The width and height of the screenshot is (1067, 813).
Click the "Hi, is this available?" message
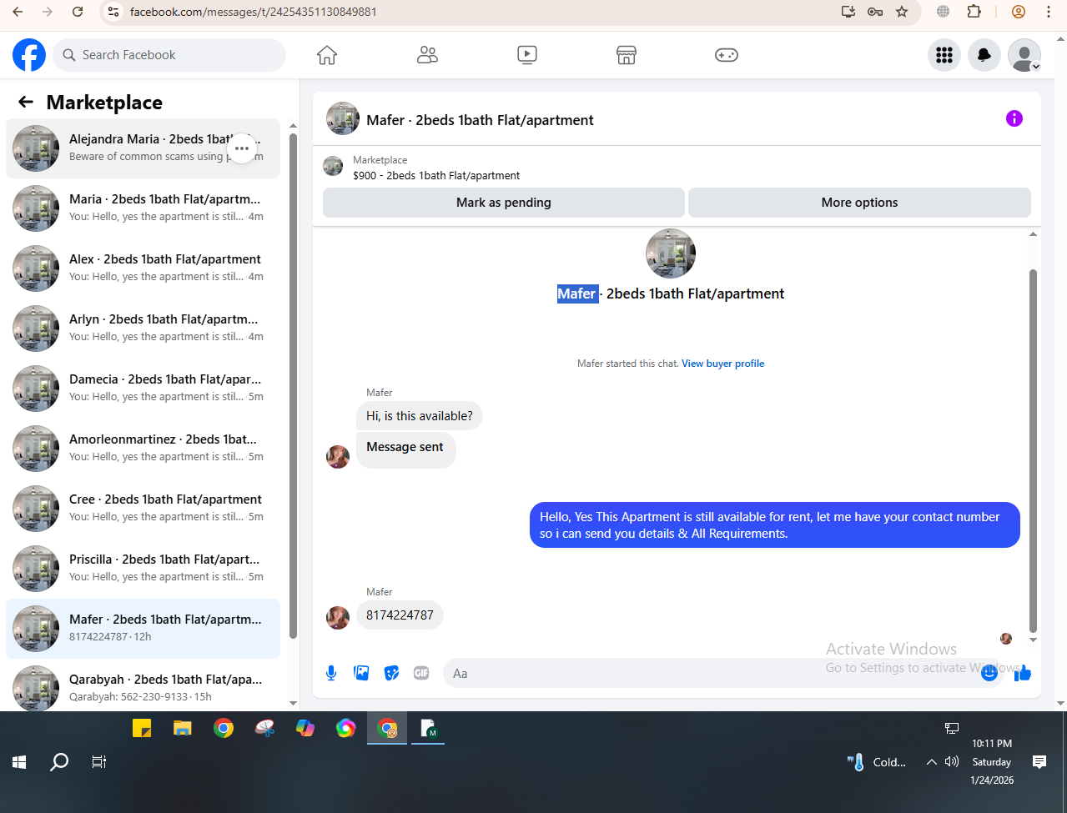(x=420, y=416)
